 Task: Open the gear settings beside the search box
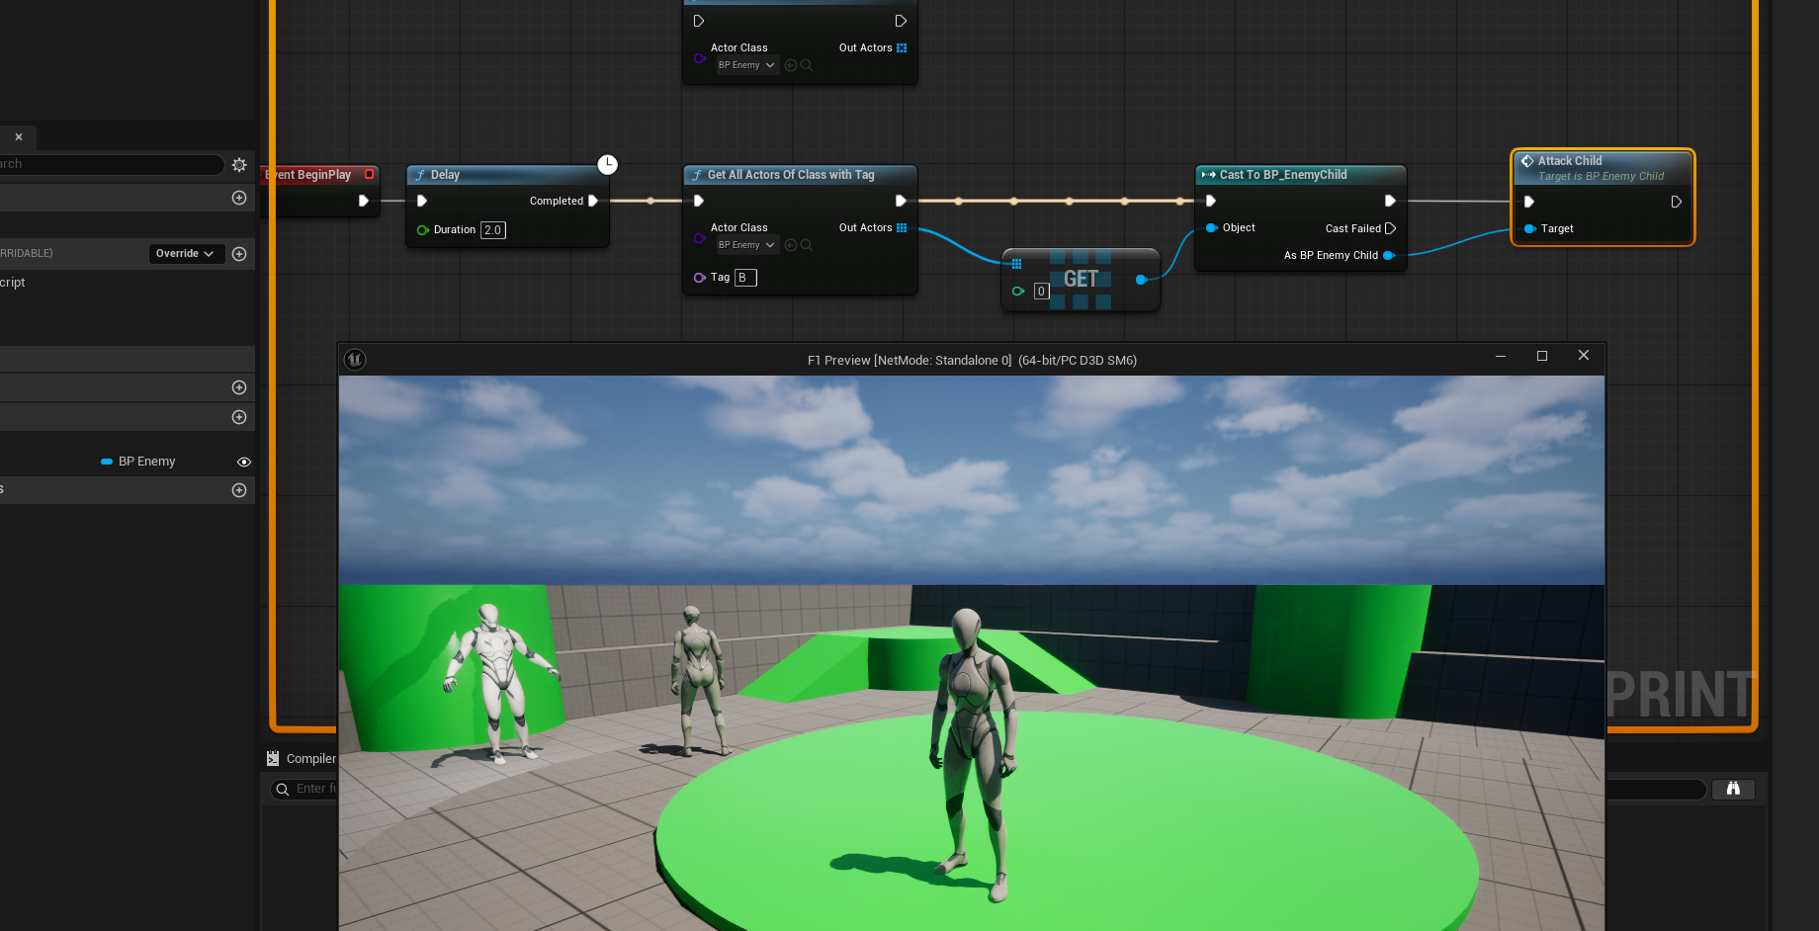239,165
